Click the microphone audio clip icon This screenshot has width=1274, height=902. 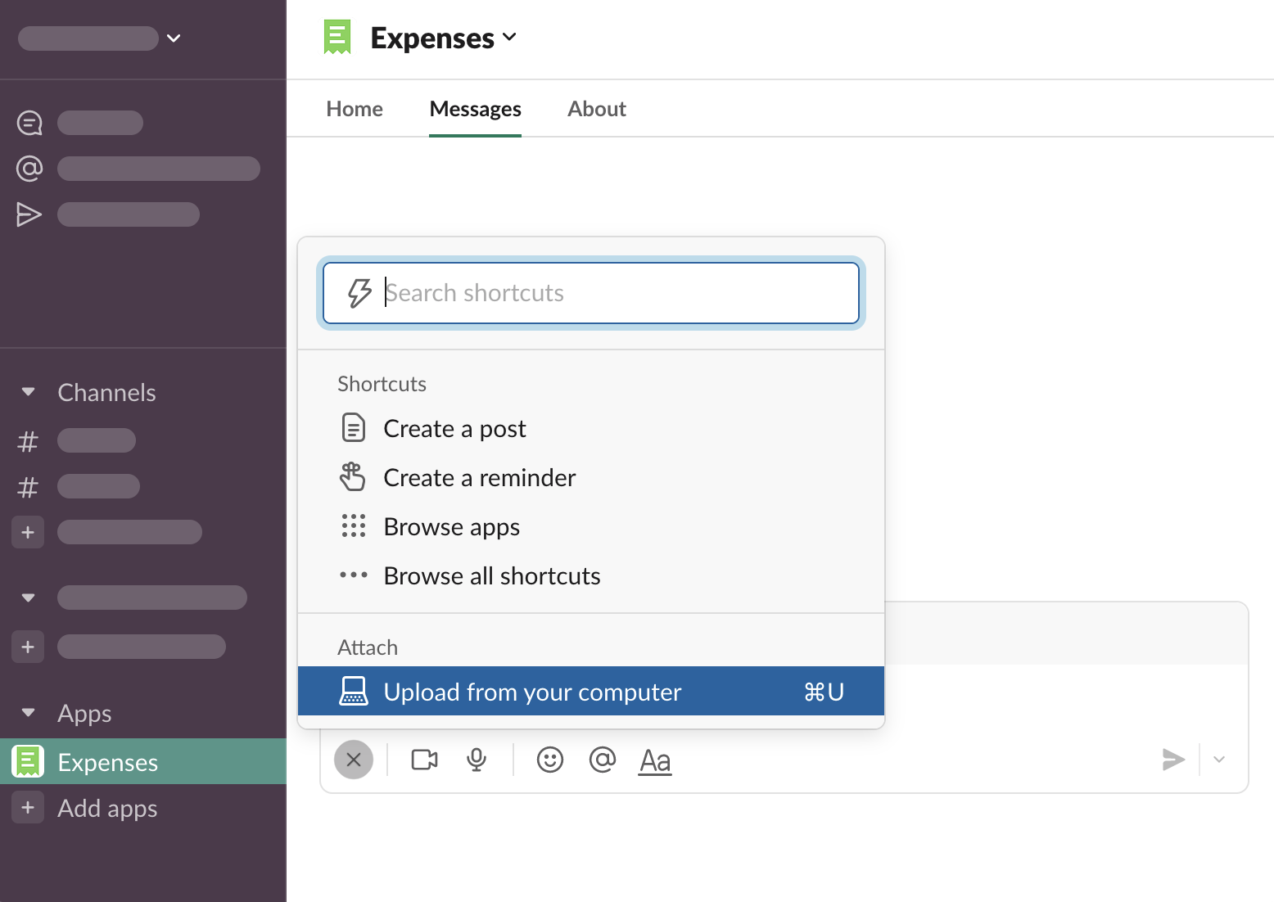[x=477, y=760]
